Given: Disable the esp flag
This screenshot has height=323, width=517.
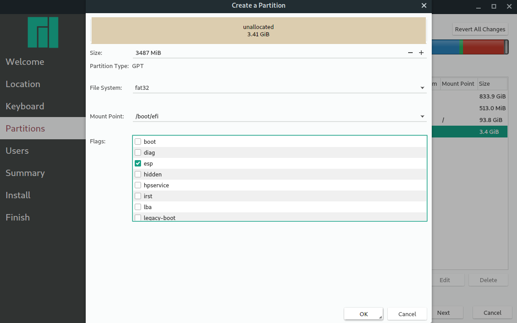Looking at the screenshot, I should tap(138, 163).
